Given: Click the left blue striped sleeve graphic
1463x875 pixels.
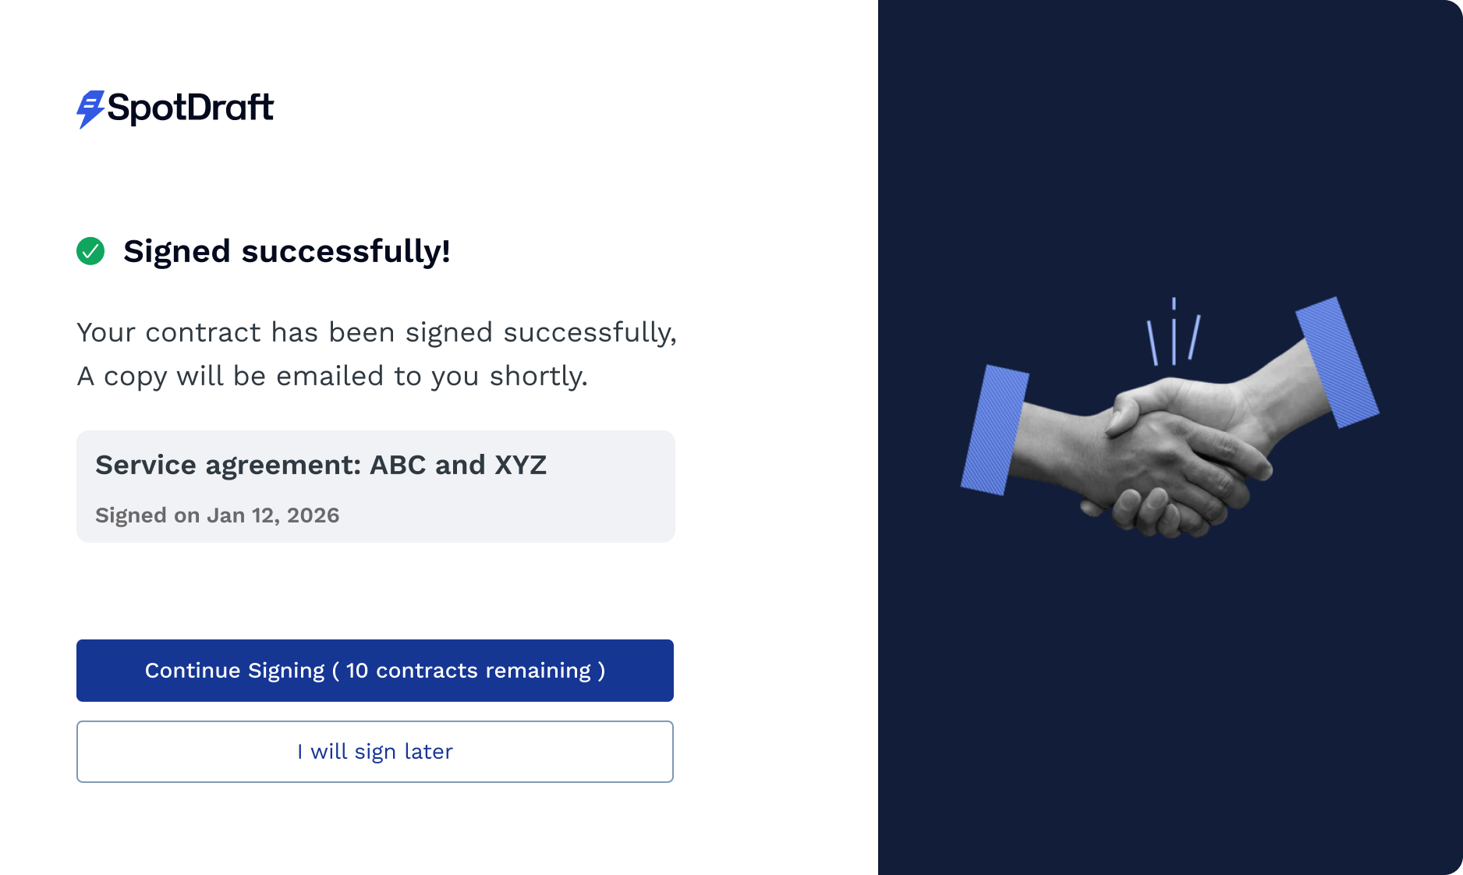Looking at the screenshot, I should point(994,430).
